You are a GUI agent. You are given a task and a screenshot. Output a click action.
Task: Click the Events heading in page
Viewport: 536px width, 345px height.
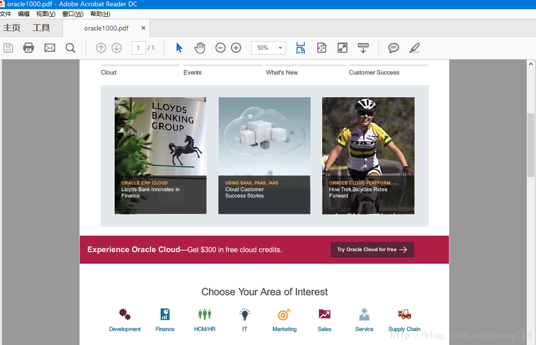point(193,73)
